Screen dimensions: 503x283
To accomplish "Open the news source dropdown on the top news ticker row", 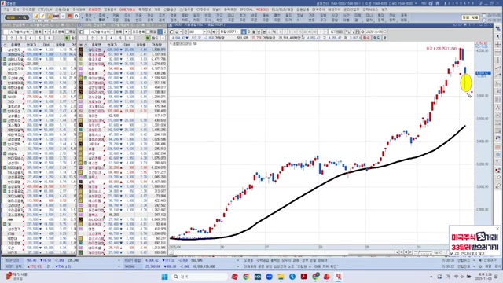I will tap(474, 260).
